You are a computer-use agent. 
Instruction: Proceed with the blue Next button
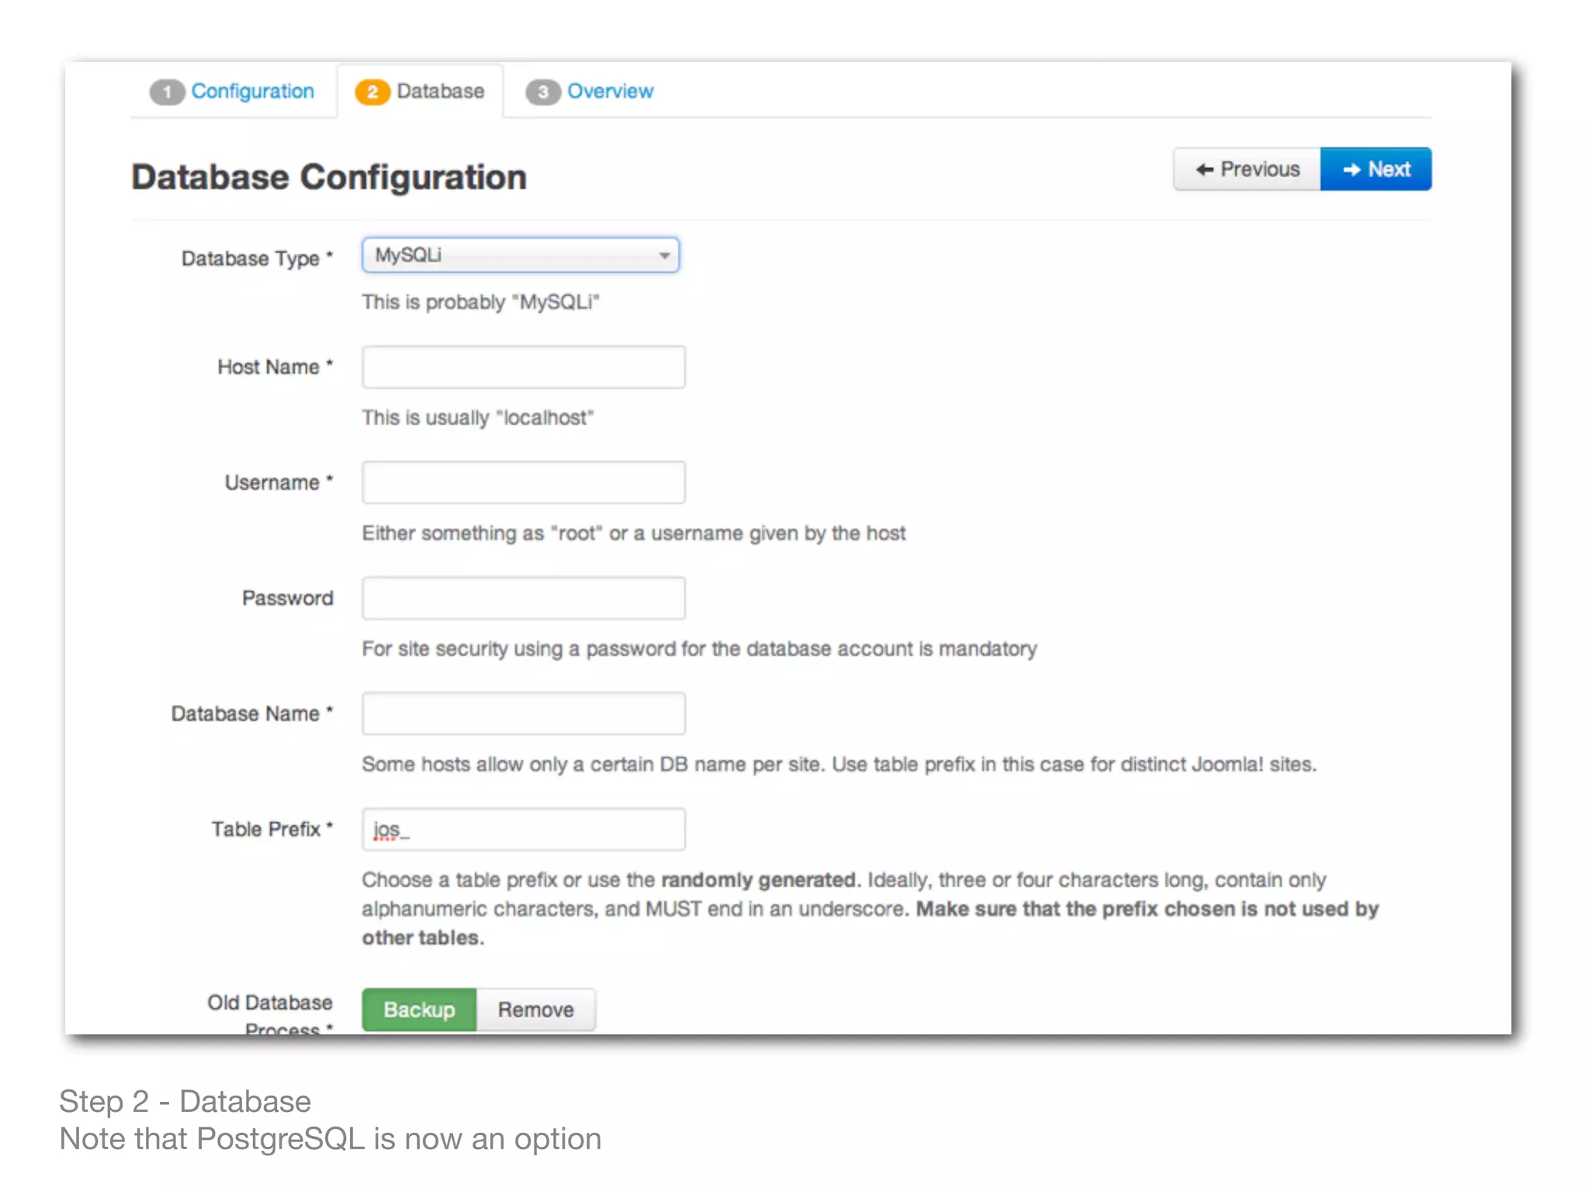pos(1376,169)
